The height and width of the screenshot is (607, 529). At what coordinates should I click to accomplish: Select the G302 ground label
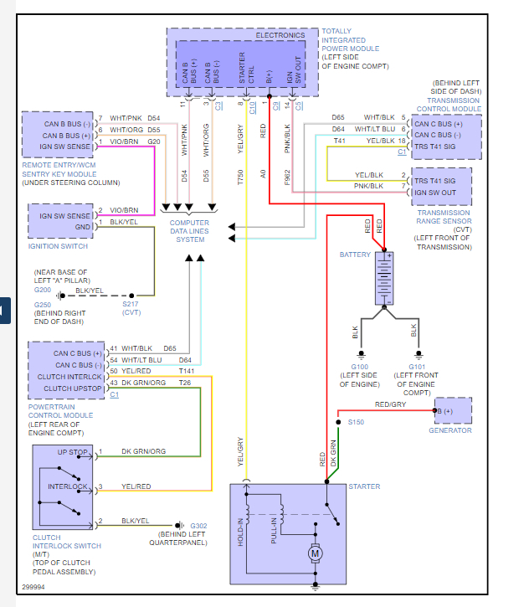(198, 526)
